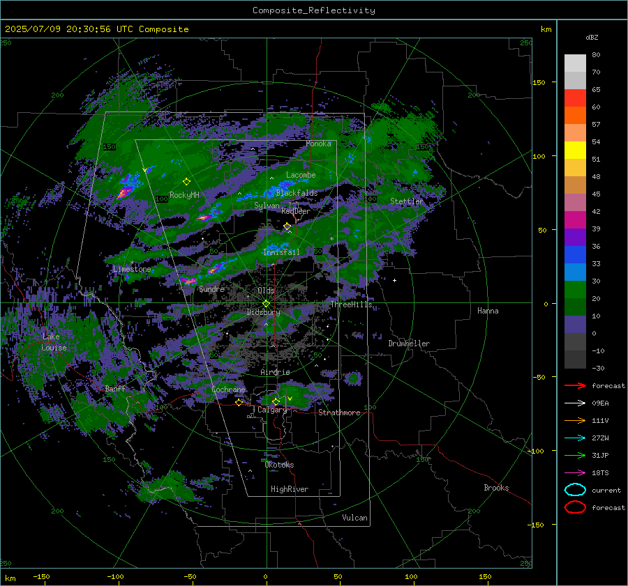628x586 pixels.
Task: Select the red swatch in dBZ legend
Action: 575,98
